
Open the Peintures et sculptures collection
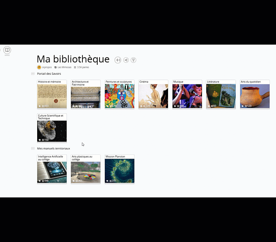point(120,94)
